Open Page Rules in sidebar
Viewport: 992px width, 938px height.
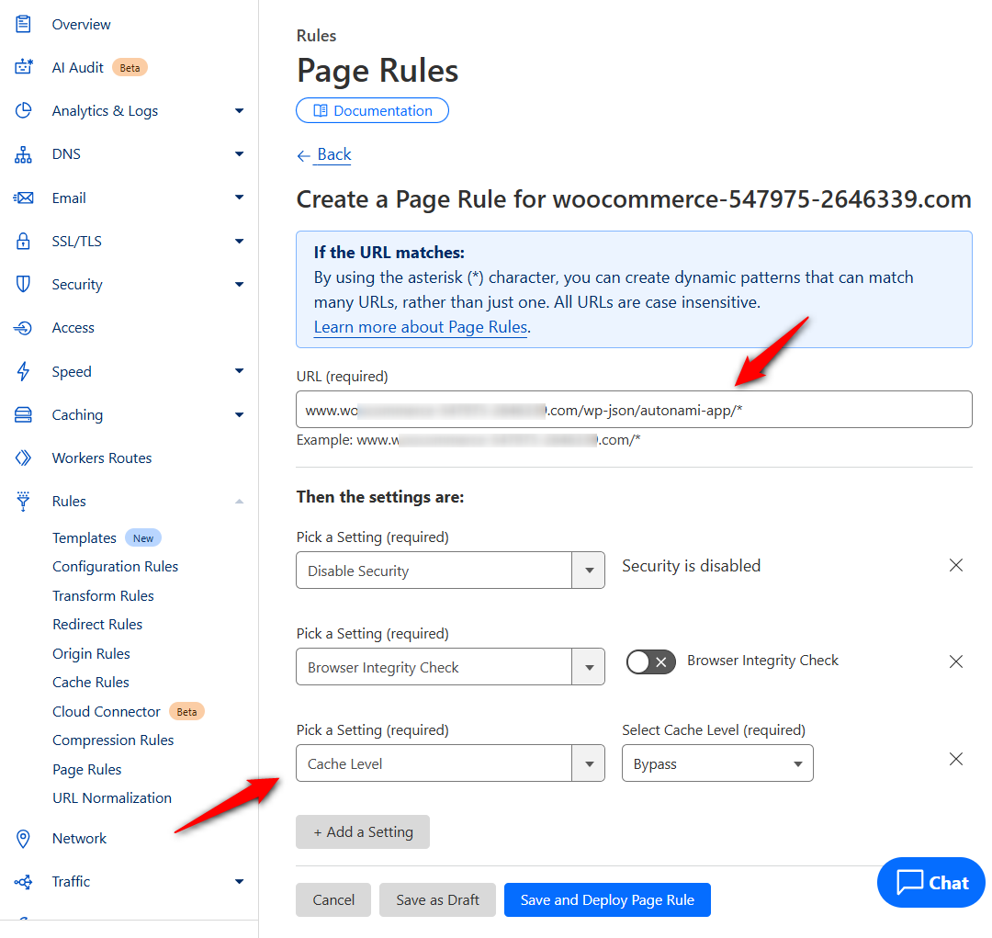(86, 769)
